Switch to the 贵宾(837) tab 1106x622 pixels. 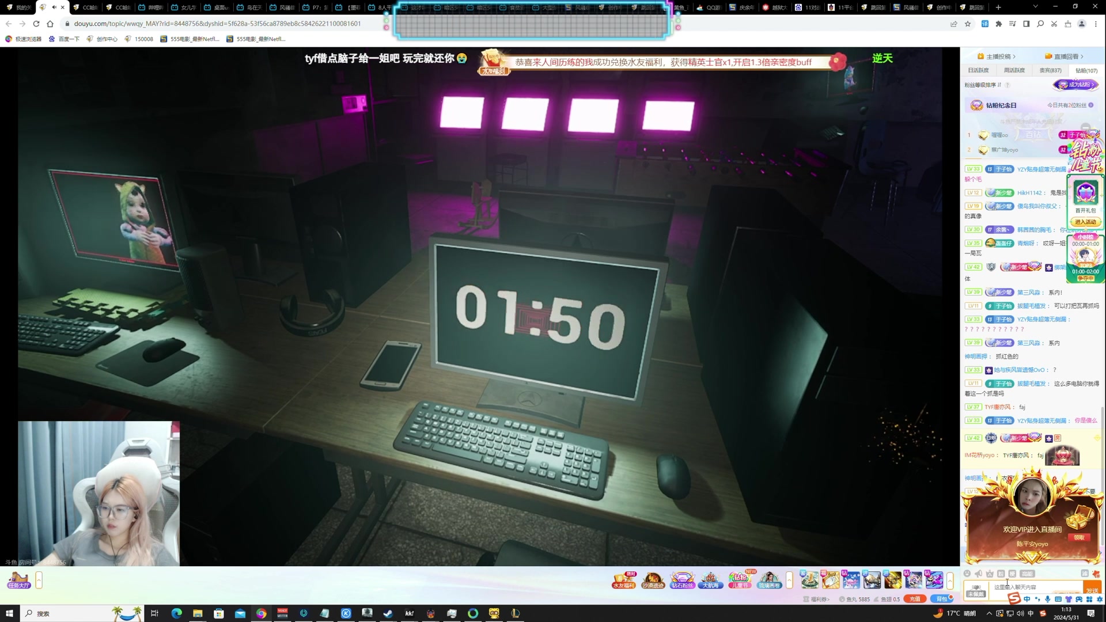click(x=1050, y=70)
